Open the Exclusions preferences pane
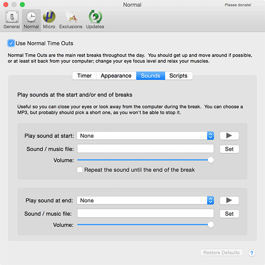The image size is (265, 265). coord(71,20)
